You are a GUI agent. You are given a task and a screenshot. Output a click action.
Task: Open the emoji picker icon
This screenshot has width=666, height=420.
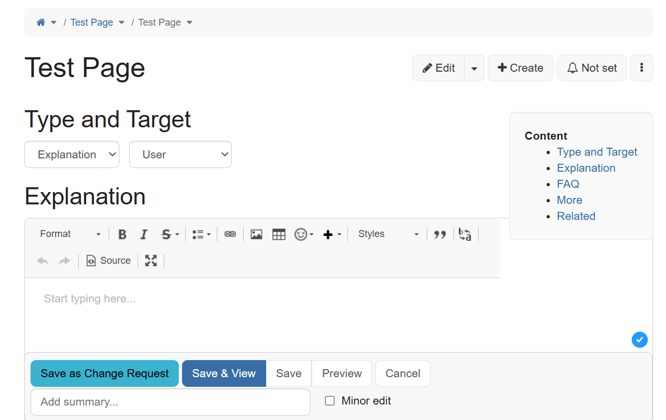click(301, 234)
